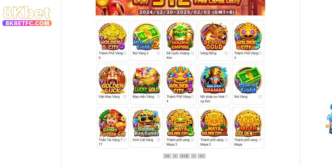The width and height of the screenshot is (332, 166).
Task: Open the Golden City 6 game icon
Action: (112, 36)
